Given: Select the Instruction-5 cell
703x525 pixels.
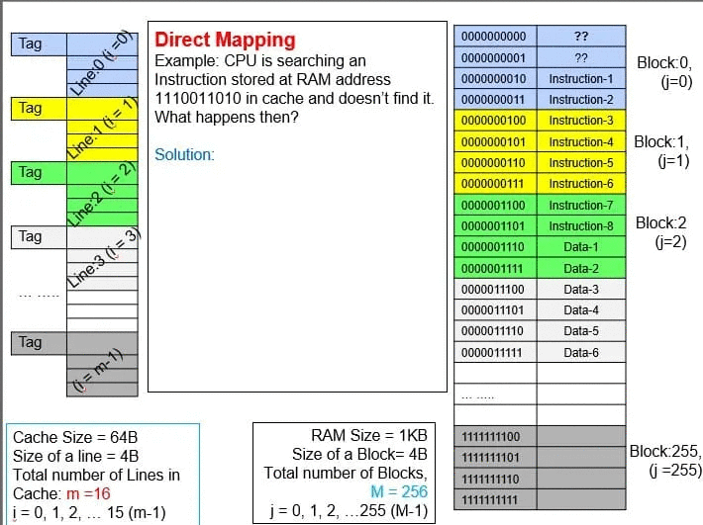Looking at the screenshot, I should tap(581, 163).
